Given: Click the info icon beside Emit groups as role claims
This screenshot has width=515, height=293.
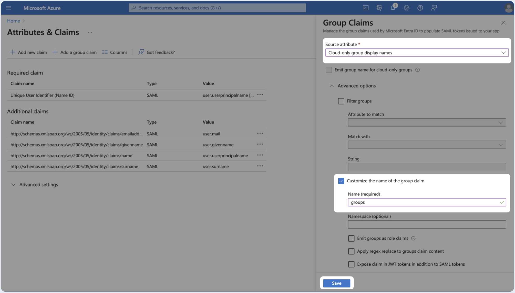Looking at the screenshot, I should (413, 238).
